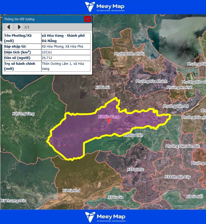Click the Dân số value 26.712 cell

pyautogui.click(x=66, y=58)
